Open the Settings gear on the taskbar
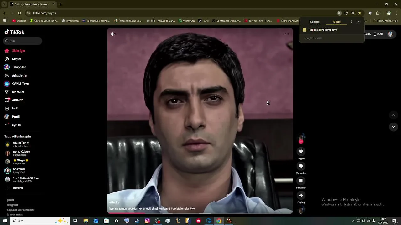 pos(116,221)
